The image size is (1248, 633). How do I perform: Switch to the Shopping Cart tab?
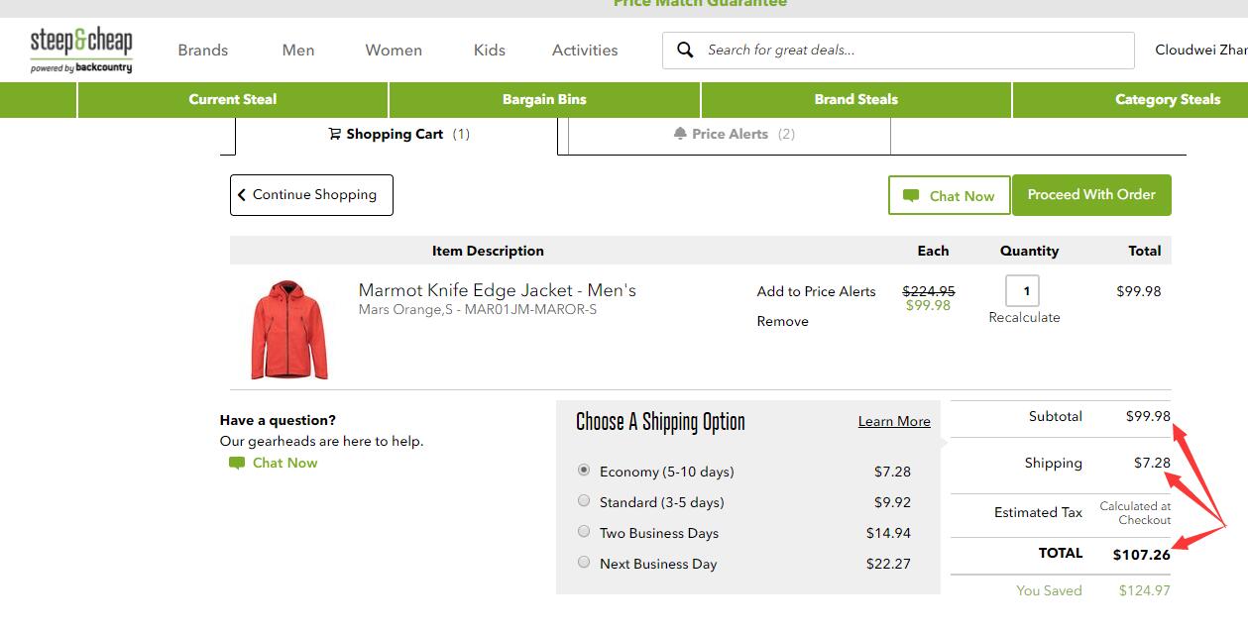(x=397, y=135)
